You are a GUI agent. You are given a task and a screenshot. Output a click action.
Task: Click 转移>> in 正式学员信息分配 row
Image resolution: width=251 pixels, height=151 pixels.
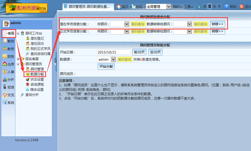tap(217, 31)
